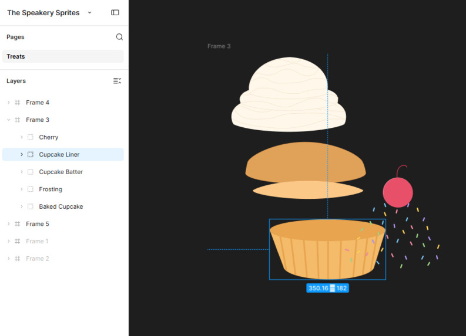Expand Frame 2 layer chevron
The image size is (466, 336).
pos(9,259)
